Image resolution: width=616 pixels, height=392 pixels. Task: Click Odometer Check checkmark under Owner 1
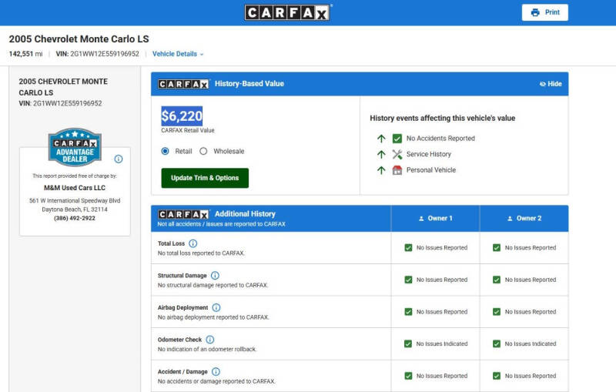408,343
